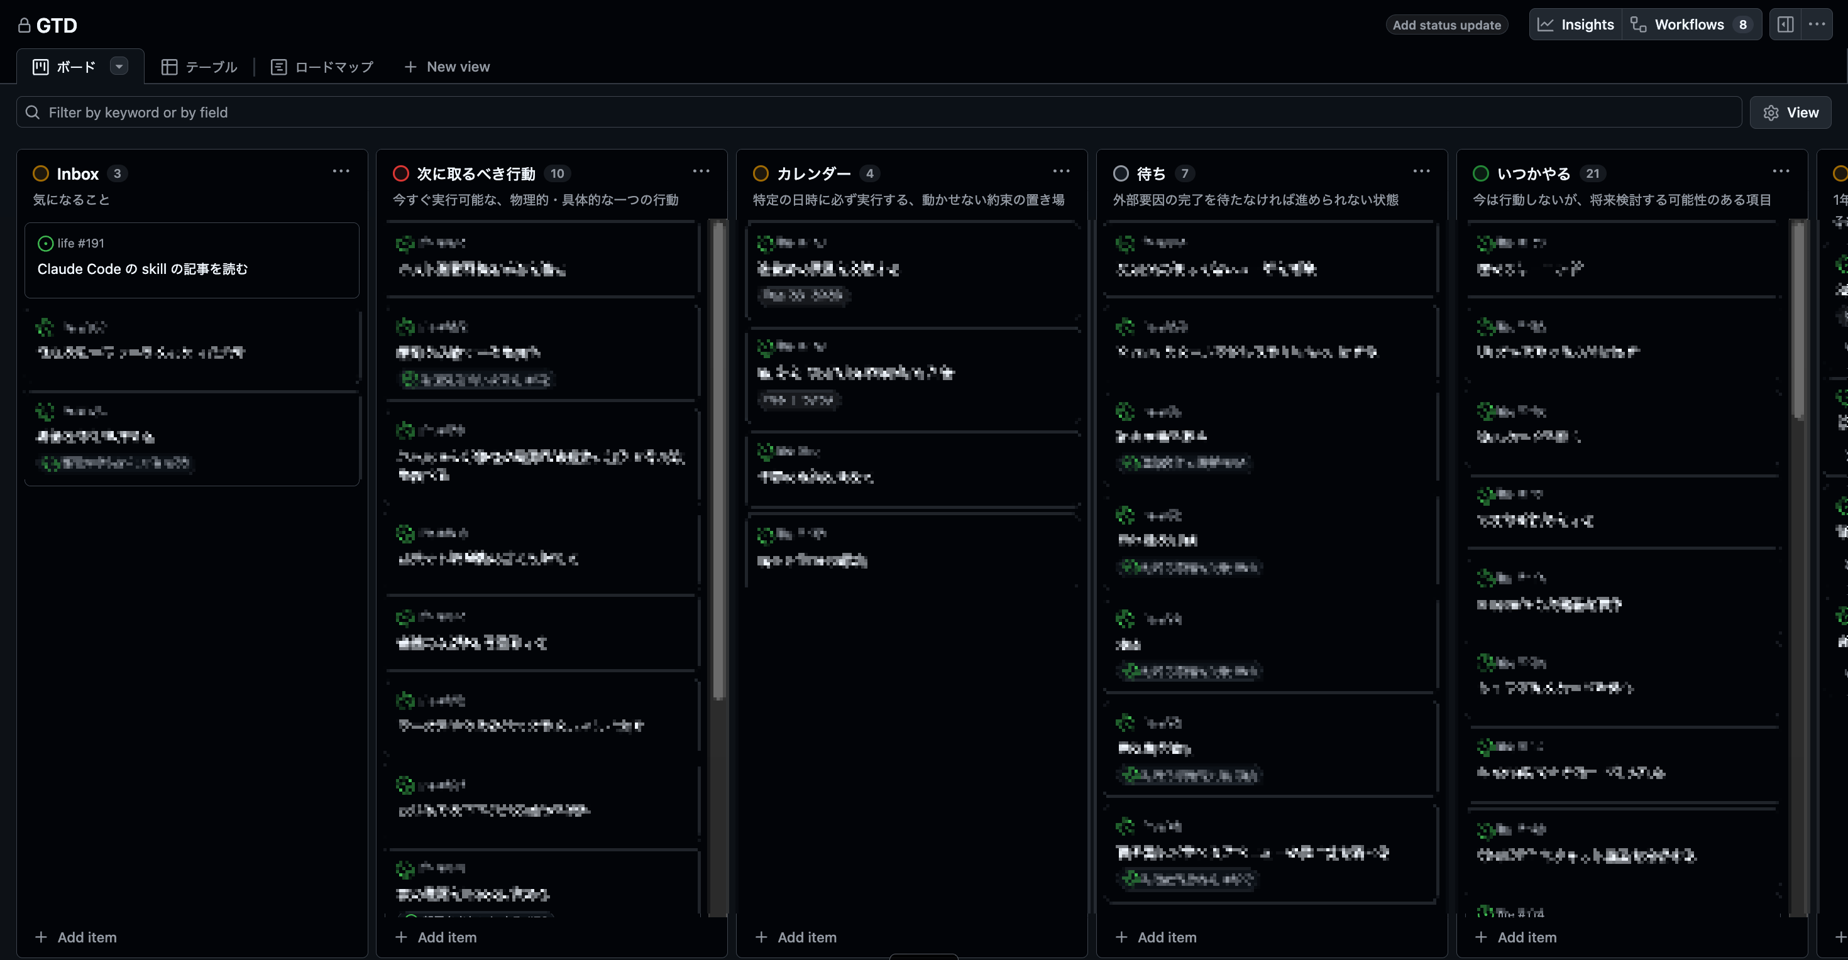Select the board layout icon on the ボード tab
The width and height of the screenshot is (1848, 960).
click(x=41, y=66)
